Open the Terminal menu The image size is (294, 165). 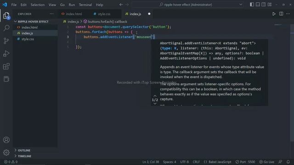(85, 5)
